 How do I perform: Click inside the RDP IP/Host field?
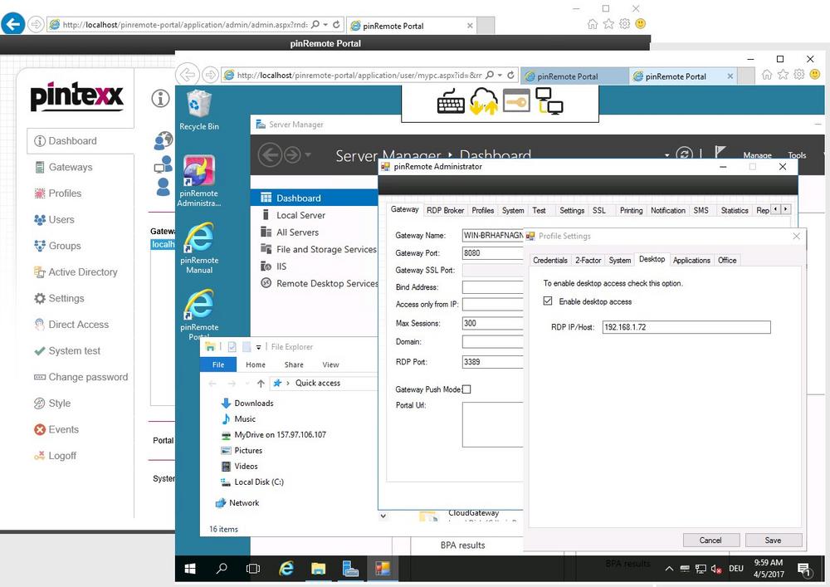[x=686, y=327]
